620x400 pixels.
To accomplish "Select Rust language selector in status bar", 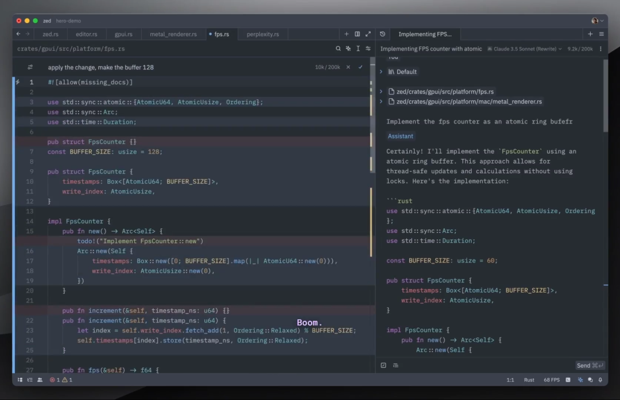I will pos(529,379).
